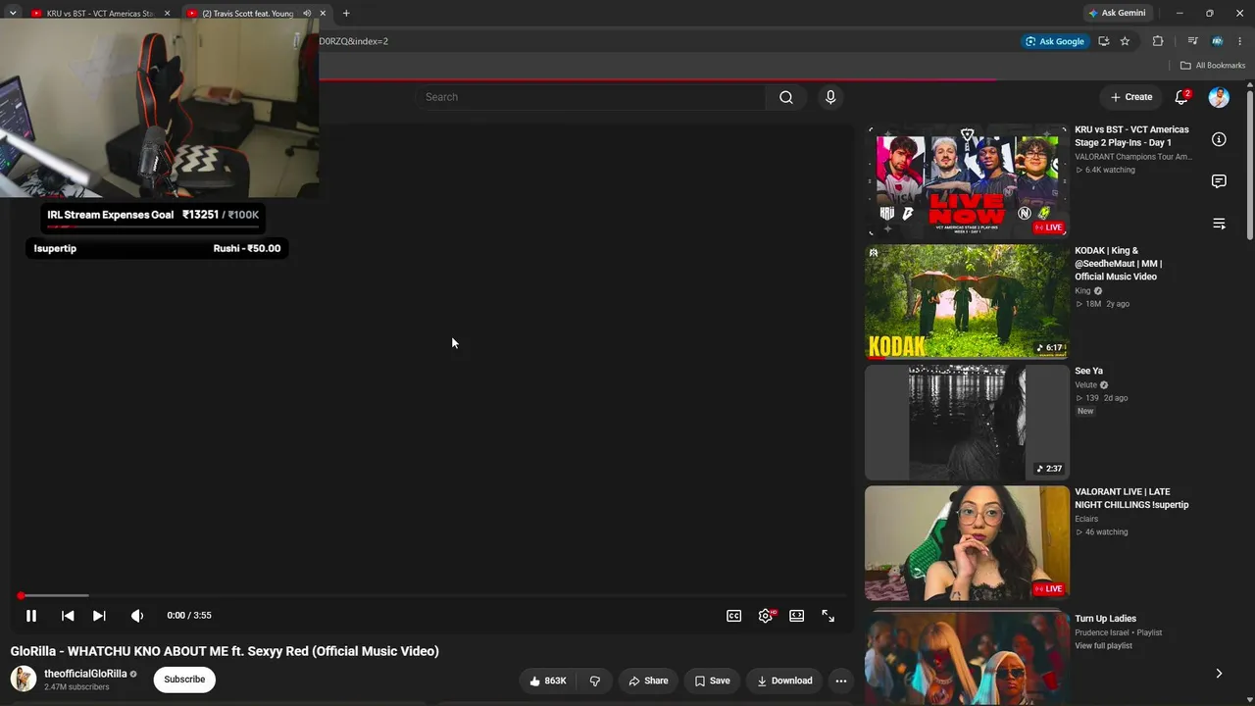Close the KRU vs BST tab
The height and width of the screenshot is (706, 1255).
coord(167,14)
